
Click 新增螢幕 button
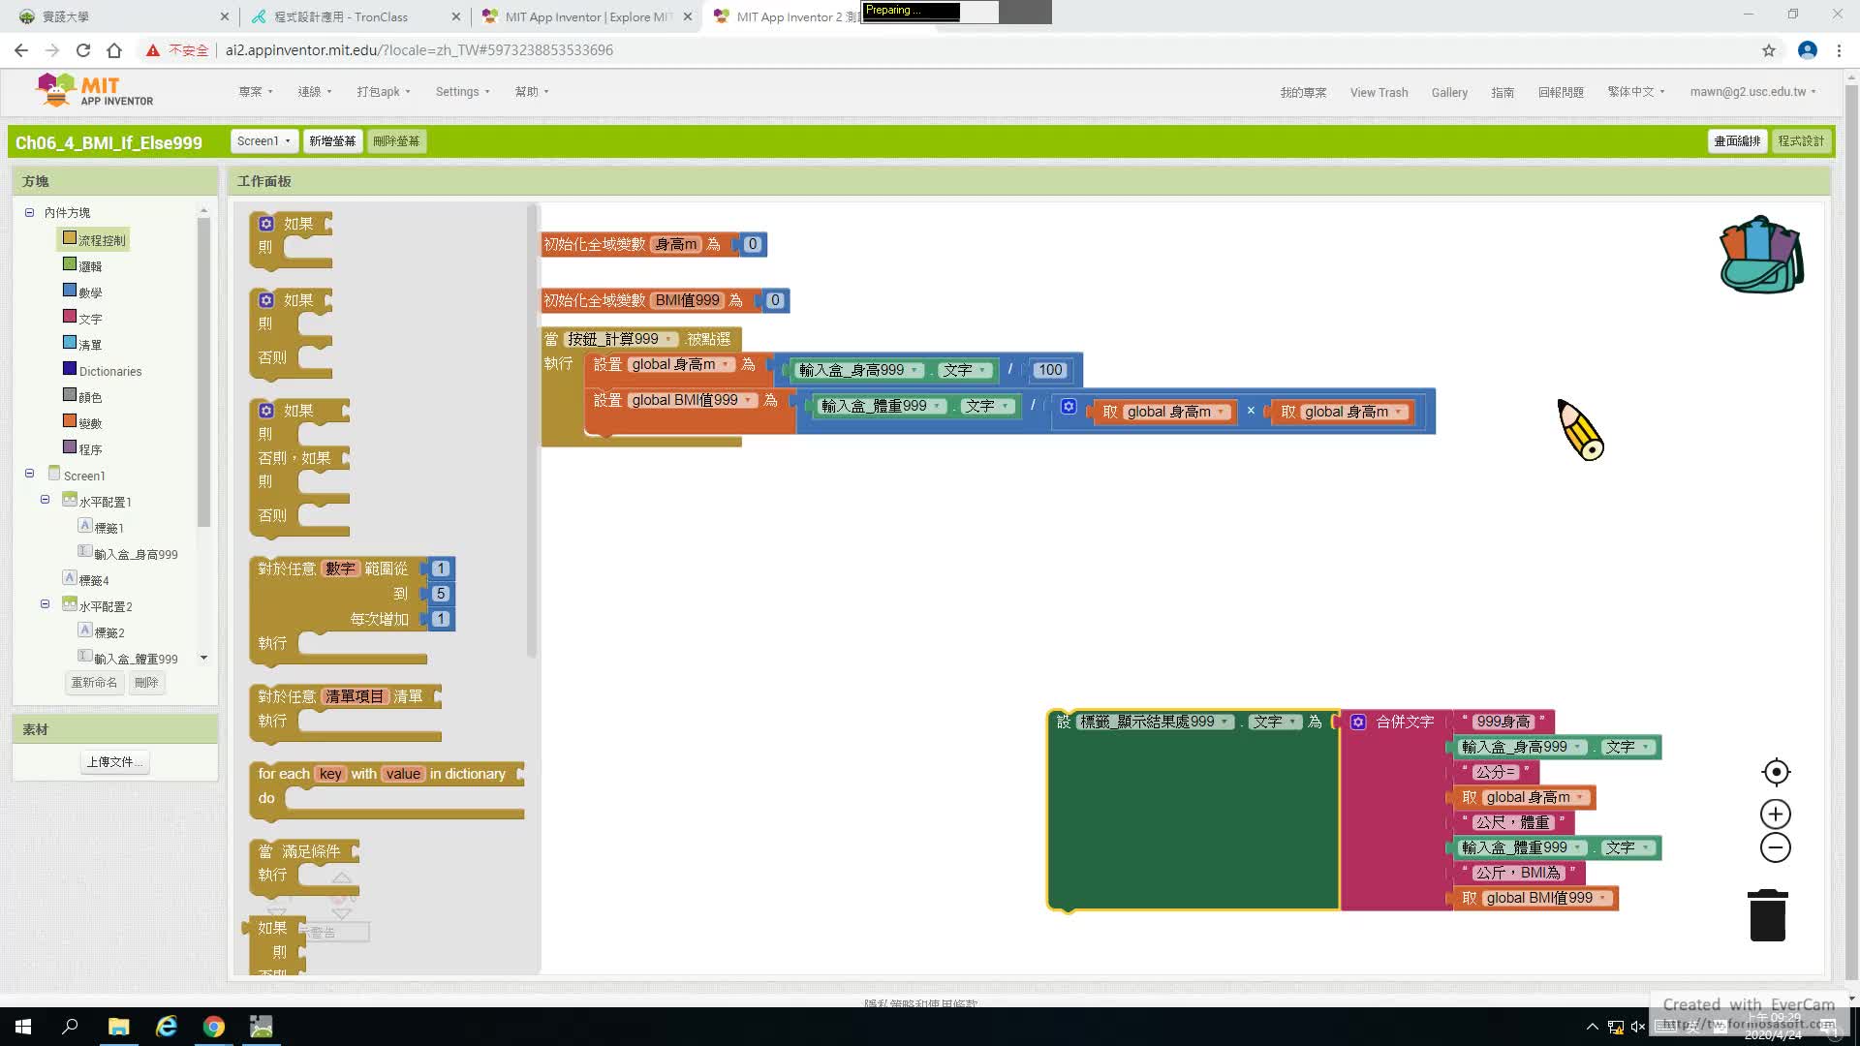click(332, 141)
